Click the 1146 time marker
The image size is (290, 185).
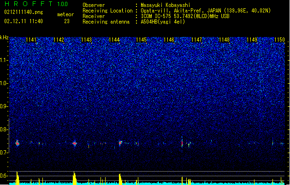point(169,40)
